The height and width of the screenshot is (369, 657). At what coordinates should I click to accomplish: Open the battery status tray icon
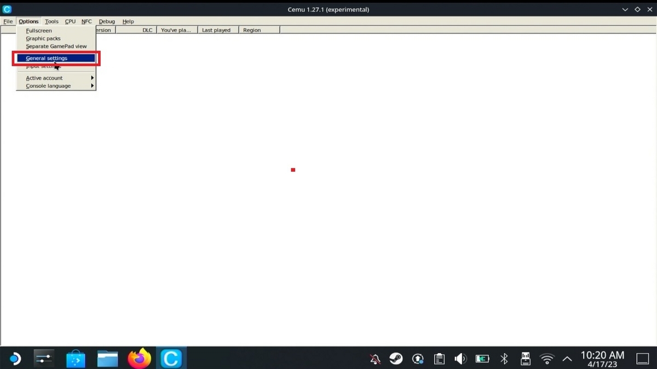pyautogui.click(x=482, y=359)
